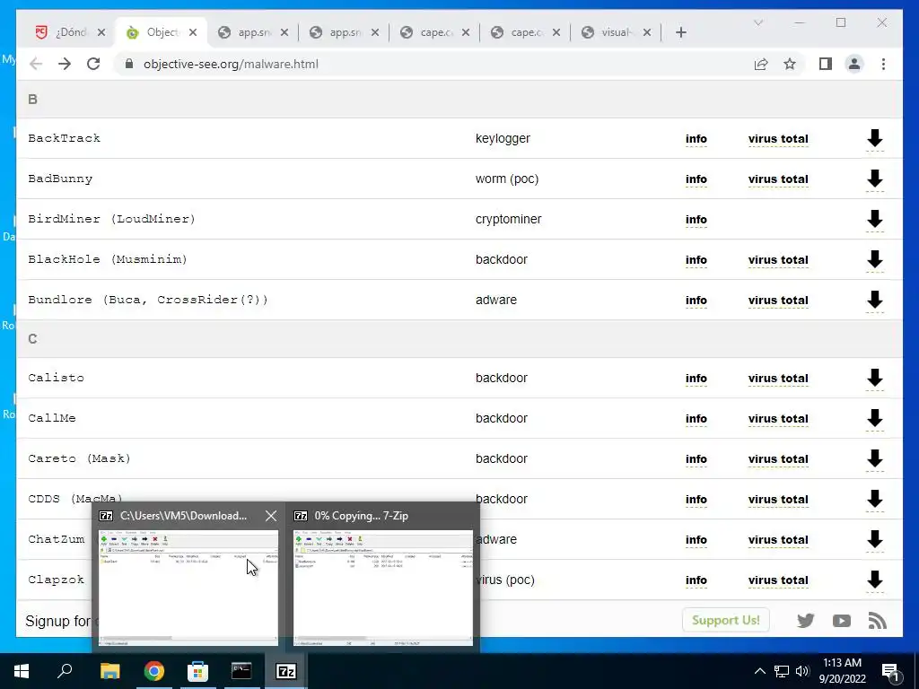Select the 7-Zip Downloads window thumbnail
The height and width of the screenshot is (689, 919).
pyautogui.click(x=188, y=588)
